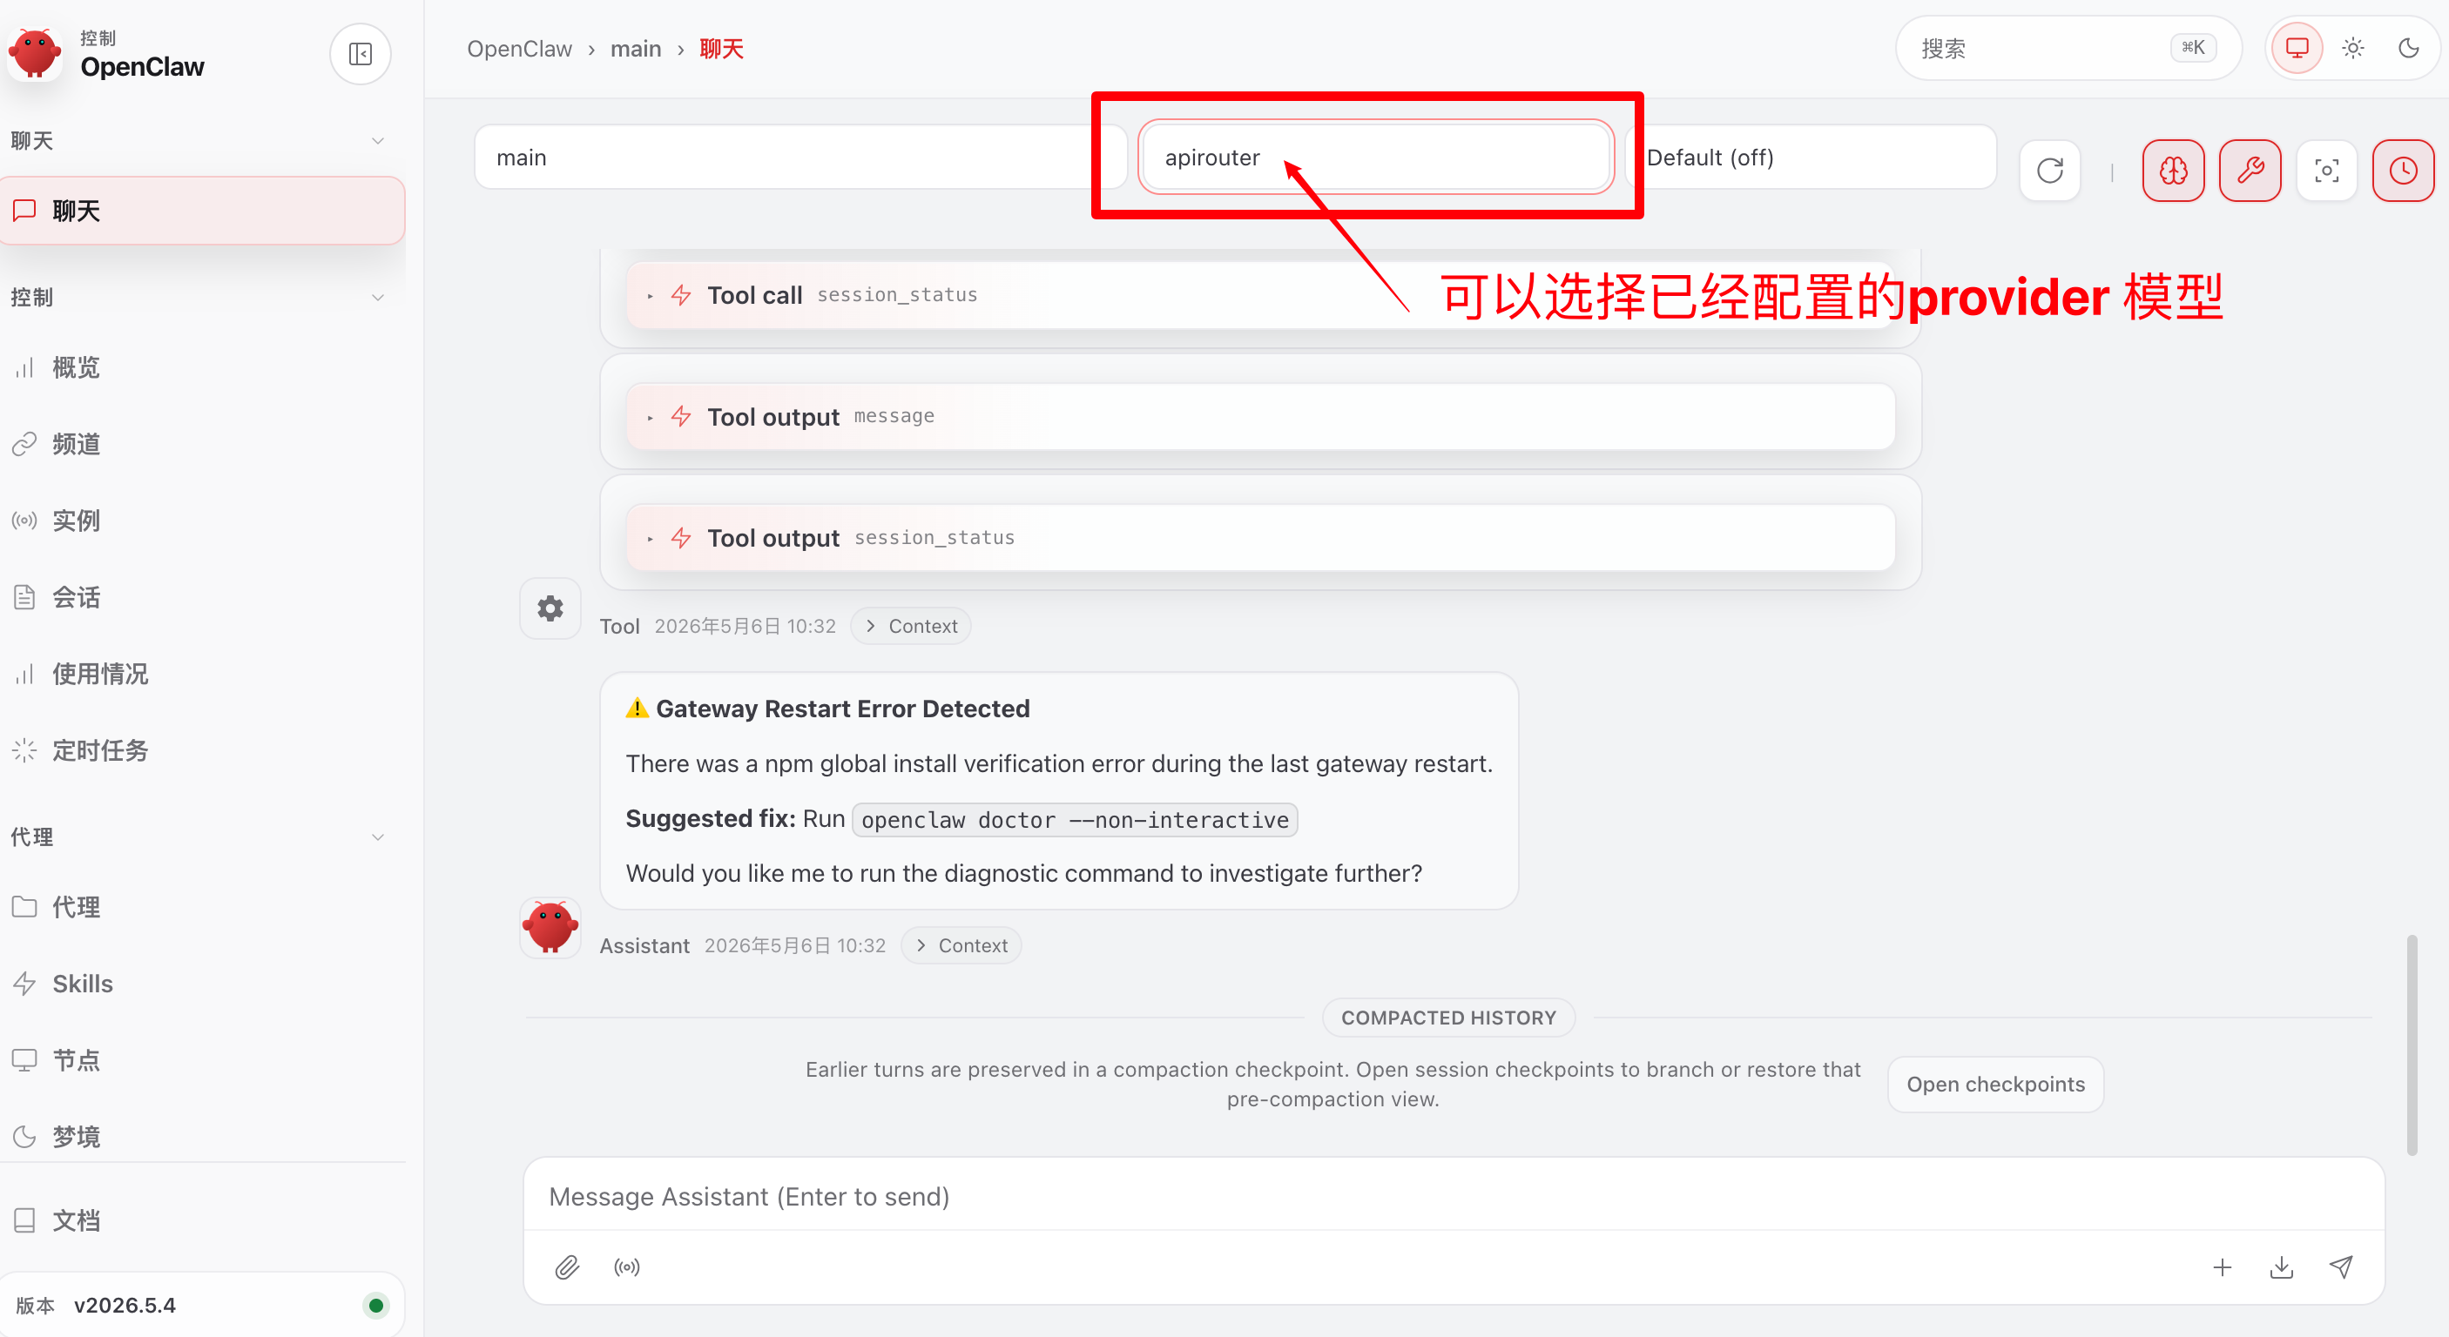This screenshot has width=2449, height=1337.
Task: Click the 聊天 breadcrumb
Action: pyautogui.click(x=722, y=50)
